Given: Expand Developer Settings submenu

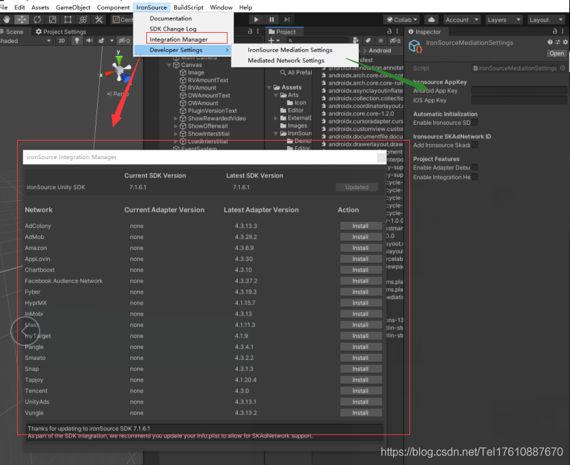Looking at the screenshot, I should (x=184, y=50).
